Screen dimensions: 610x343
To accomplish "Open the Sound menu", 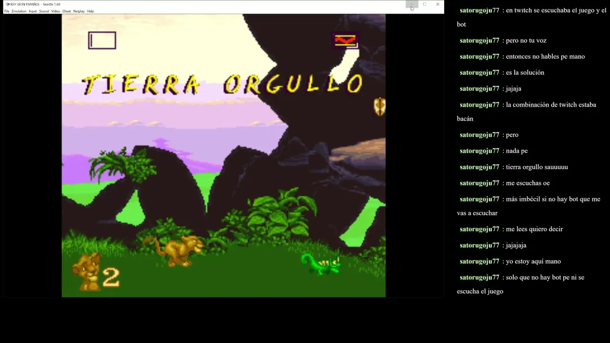I will click(44, 11).
